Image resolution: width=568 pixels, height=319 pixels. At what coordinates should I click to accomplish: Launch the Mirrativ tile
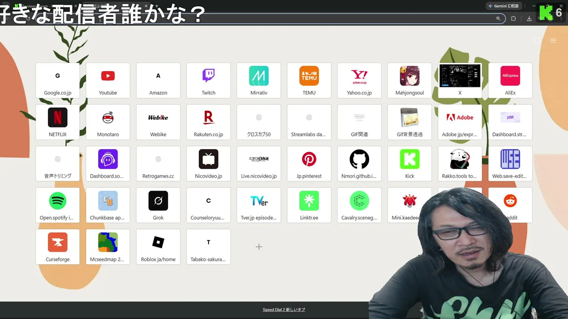[x=259, y=81]
